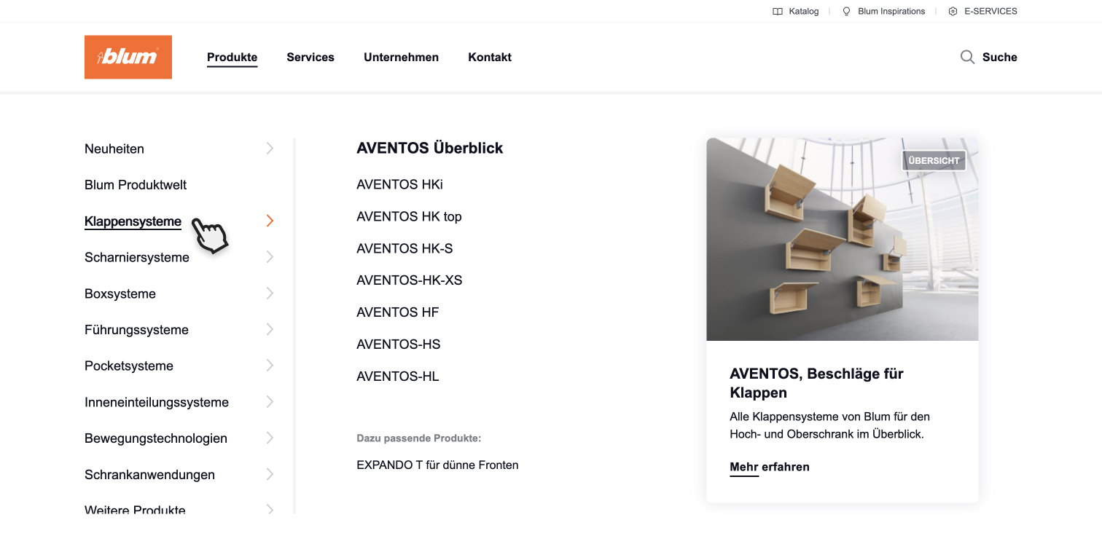Expand Pocketsysteme chevron

click(270, 366)
